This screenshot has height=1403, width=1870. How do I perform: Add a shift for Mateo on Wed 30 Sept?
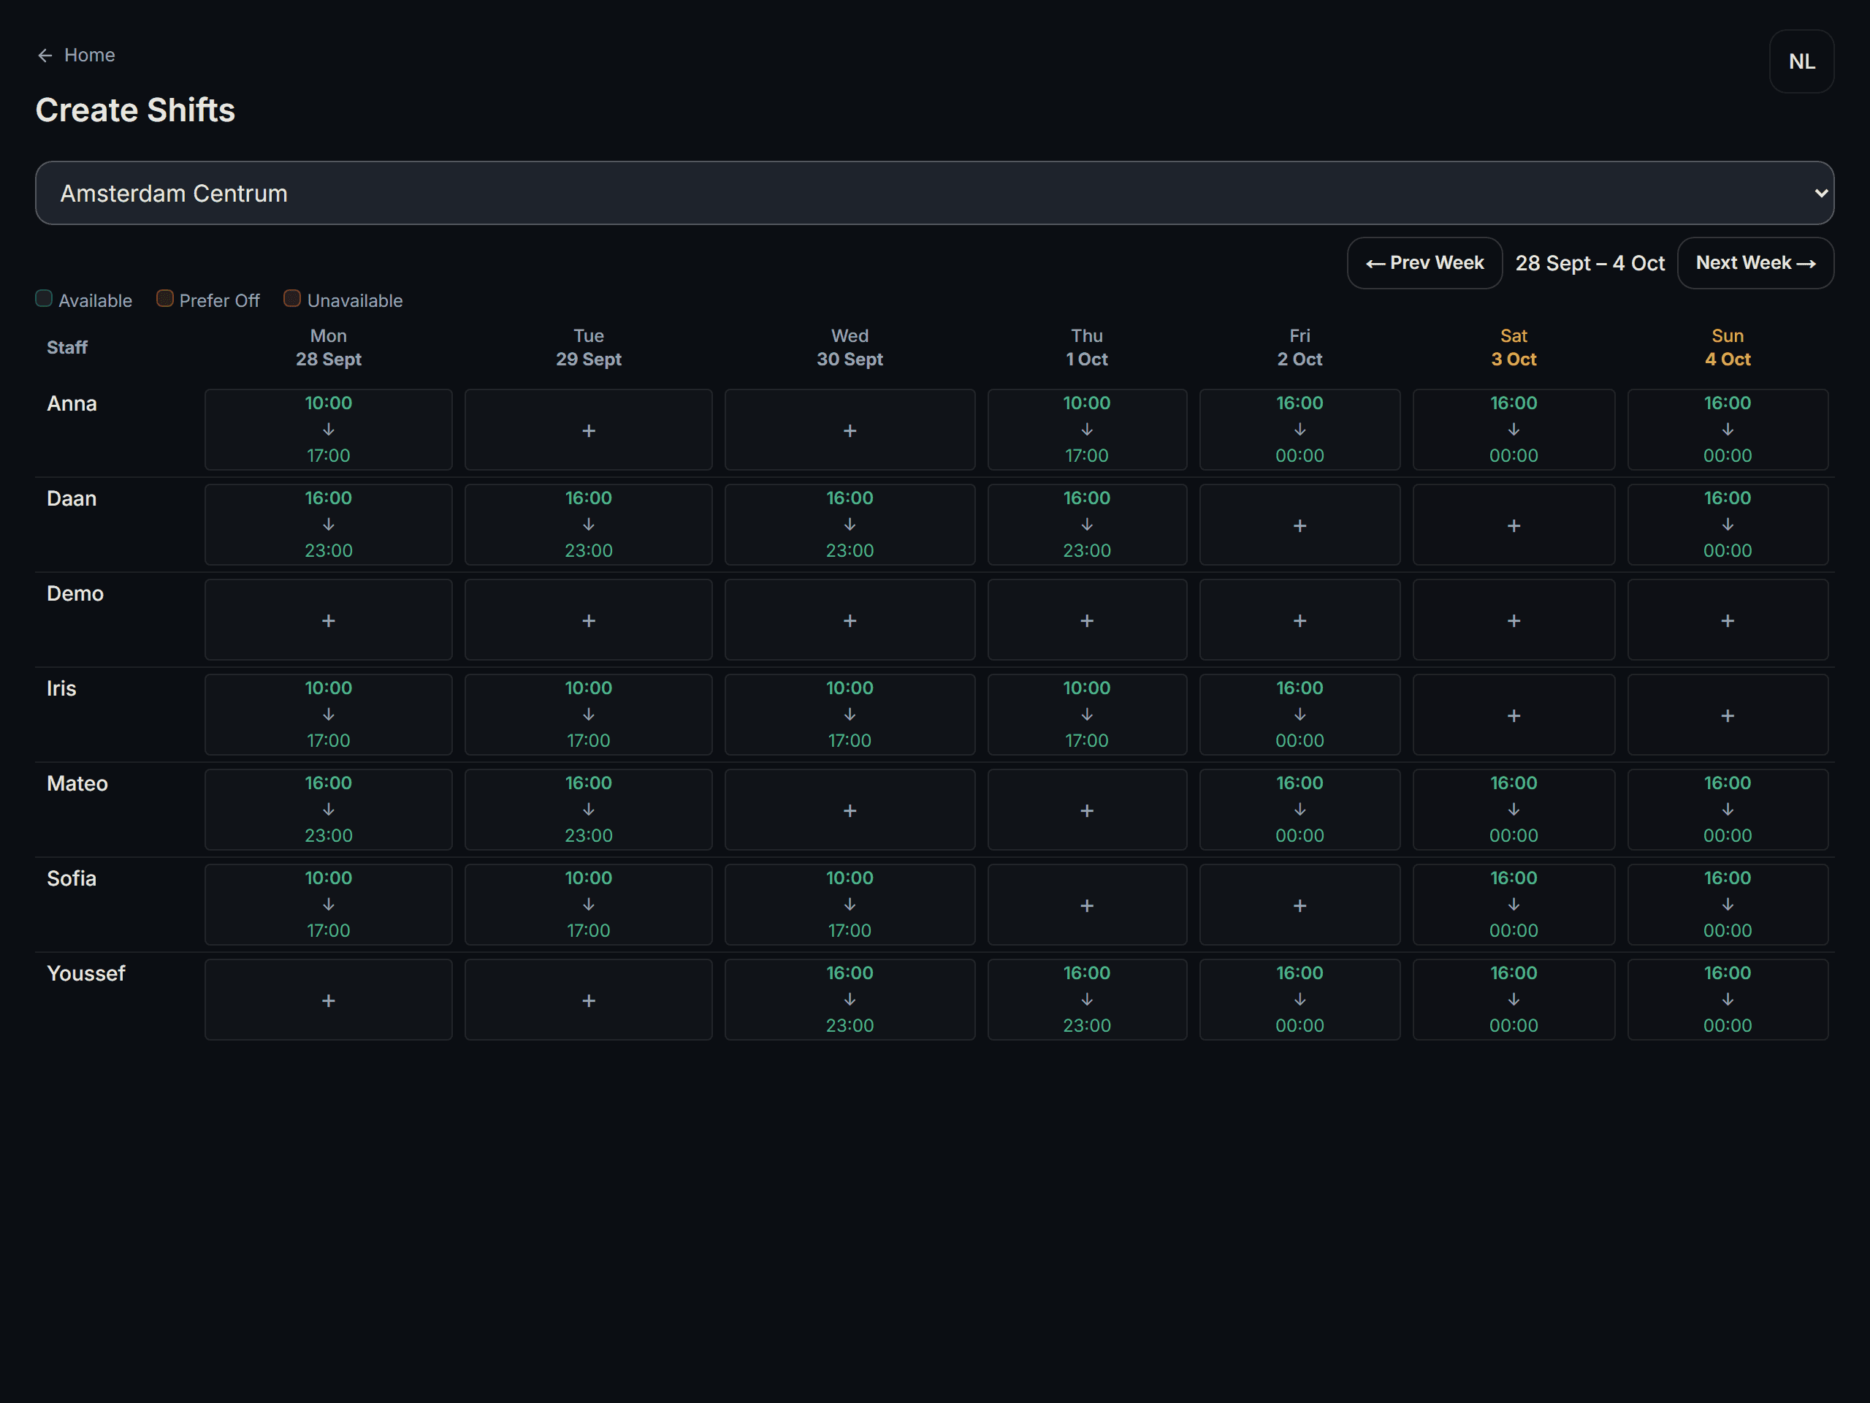[x=850, y=810]
